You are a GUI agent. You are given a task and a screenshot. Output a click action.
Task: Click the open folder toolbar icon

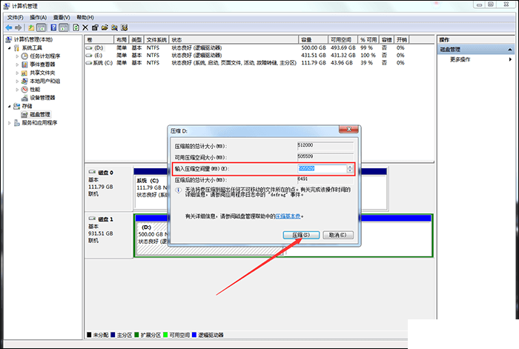click(x=105, y=28)
